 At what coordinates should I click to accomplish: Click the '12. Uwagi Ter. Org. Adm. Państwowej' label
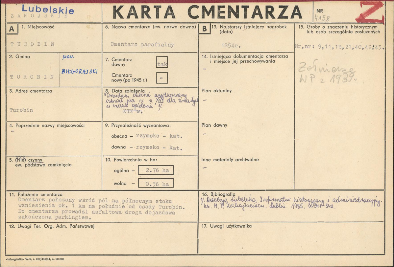(52, 226)
